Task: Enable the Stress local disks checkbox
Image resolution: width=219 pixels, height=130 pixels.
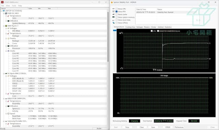Action: click(116, 20)
